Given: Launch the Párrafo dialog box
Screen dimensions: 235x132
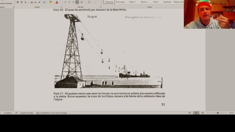Looking at the screenshot, I should 100,7.
